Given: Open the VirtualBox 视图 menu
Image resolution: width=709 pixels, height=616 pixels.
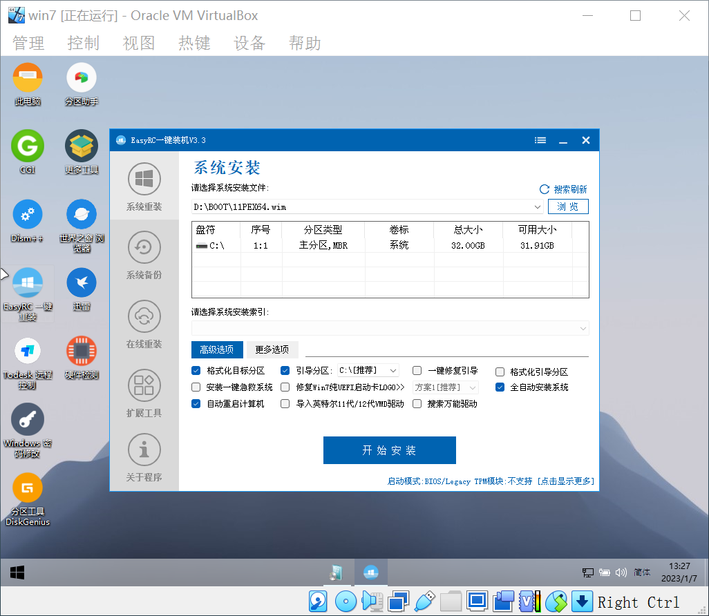Looking at the screenshot, I should 139,44.
